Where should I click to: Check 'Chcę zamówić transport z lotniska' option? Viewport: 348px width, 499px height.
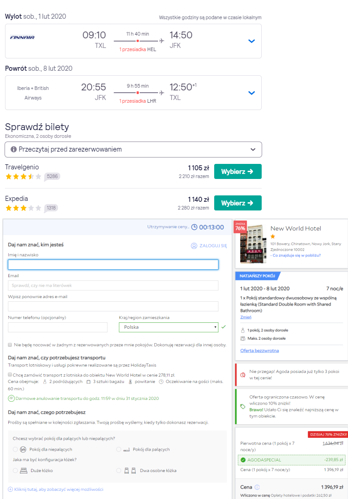coord(10,374)
